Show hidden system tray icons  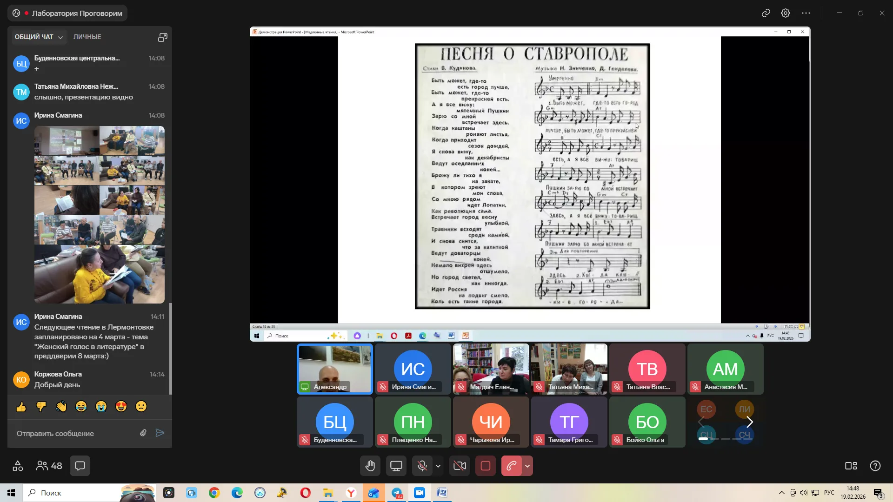(781, 493)
